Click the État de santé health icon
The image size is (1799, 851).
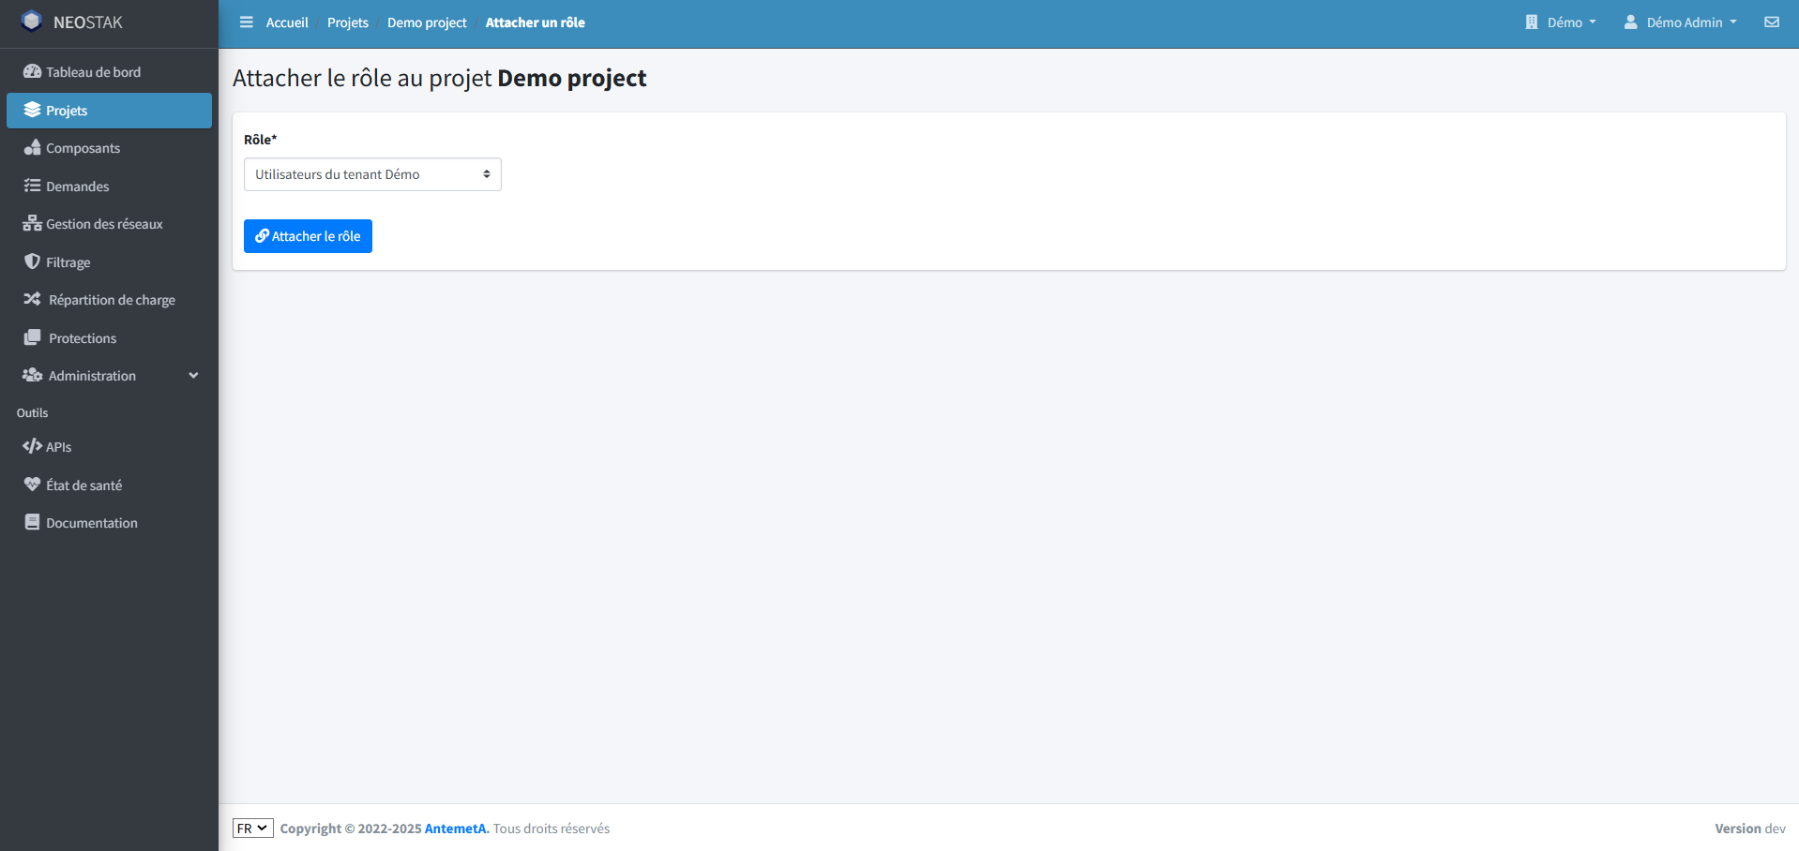(32, 484)
